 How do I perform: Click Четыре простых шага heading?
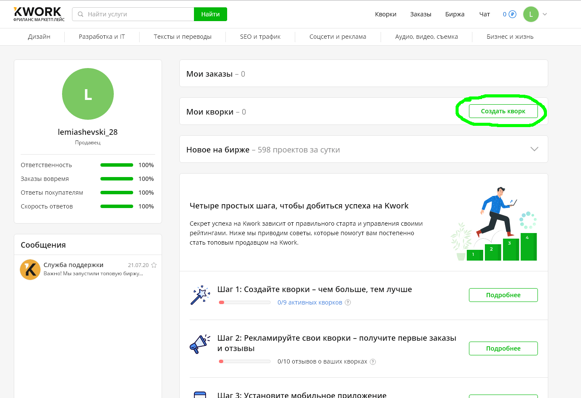pyautogui.click(x=299, y=206)
